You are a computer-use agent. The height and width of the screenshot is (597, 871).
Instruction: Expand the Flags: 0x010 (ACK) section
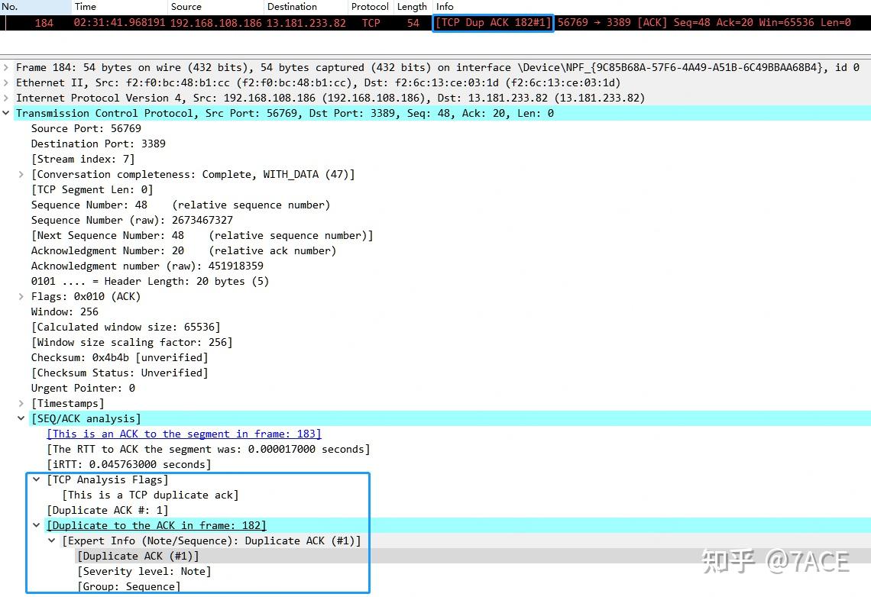coord(21,296)
